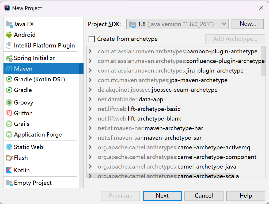The image size is (269, 204).
Task: Expand maven-archetype-har node
Action: click(90, 128)
